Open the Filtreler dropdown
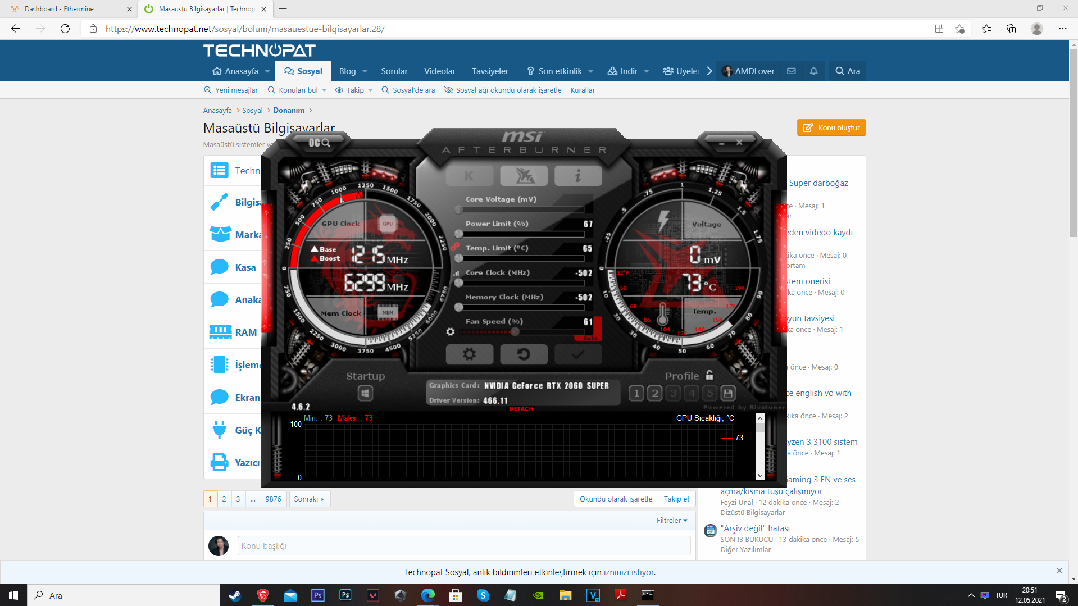The width and height of the screenshot is (1078, 606). [672, 520]
